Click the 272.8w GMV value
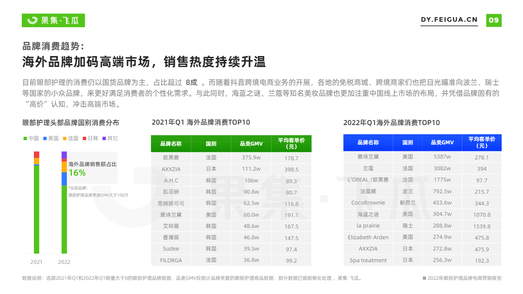 pos(442,248)
